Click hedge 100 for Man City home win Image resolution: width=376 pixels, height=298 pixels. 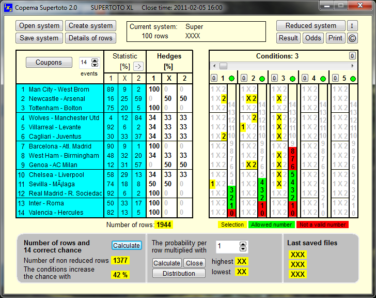(154, 90)
